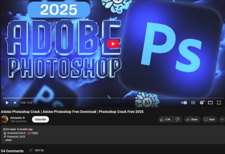225x154 pixels.
Task: Open subtitles captions icon
Action: click(x=193, y=103)
